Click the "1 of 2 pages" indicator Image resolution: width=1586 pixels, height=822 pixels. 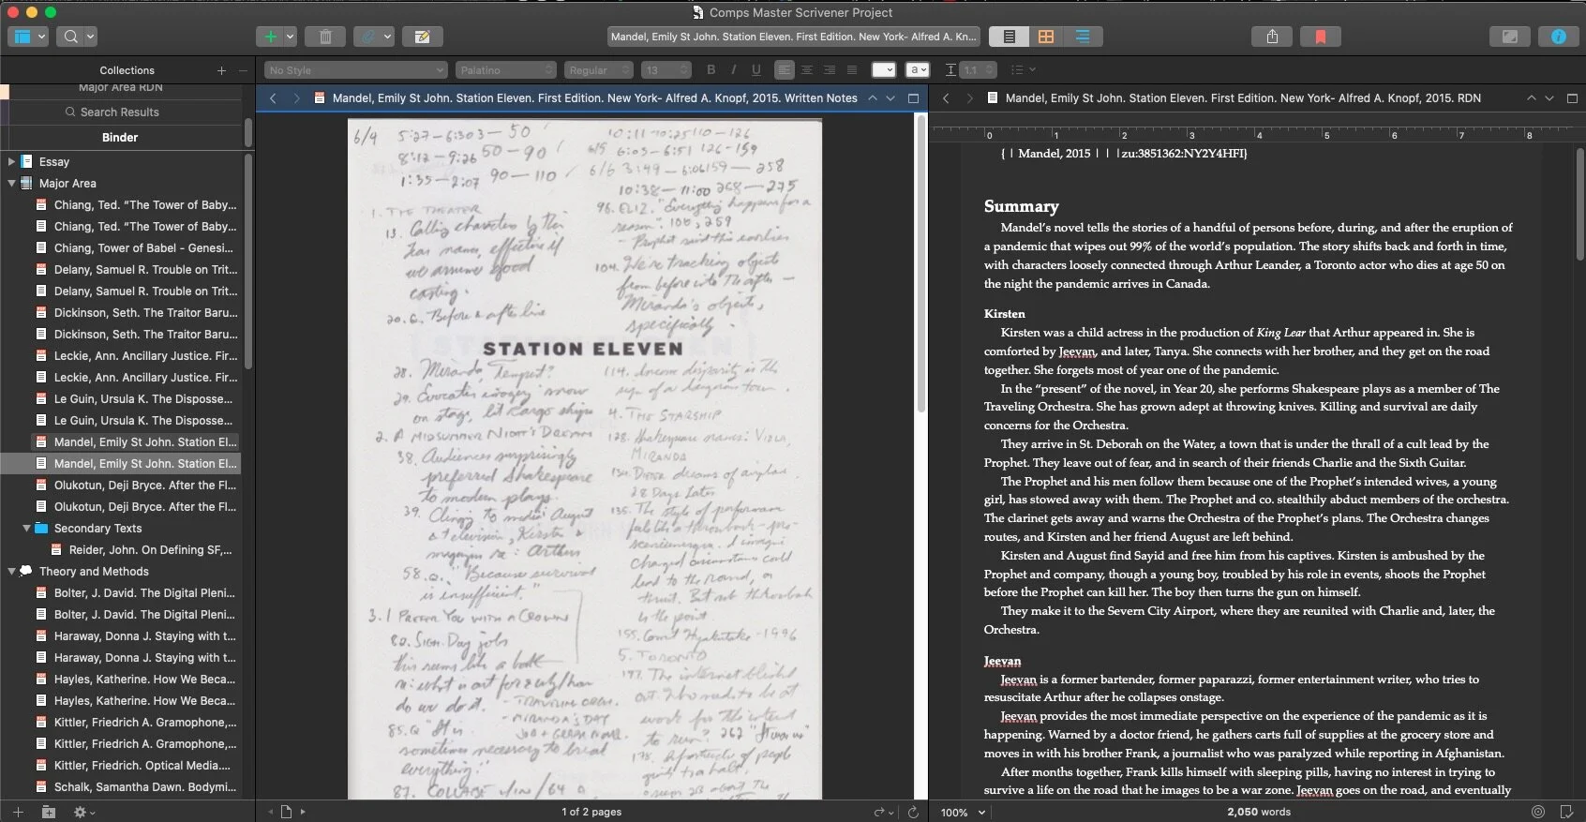[591, 812]
